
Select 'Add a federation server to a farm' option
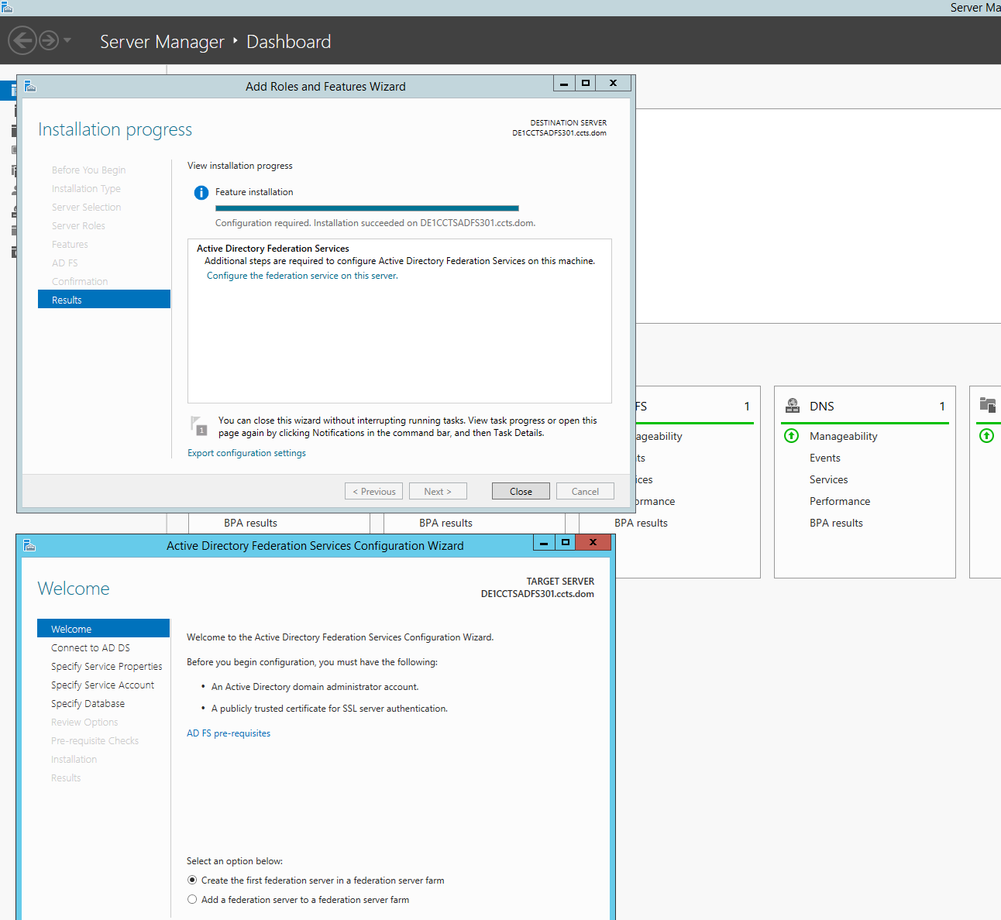tap(192, 900)
